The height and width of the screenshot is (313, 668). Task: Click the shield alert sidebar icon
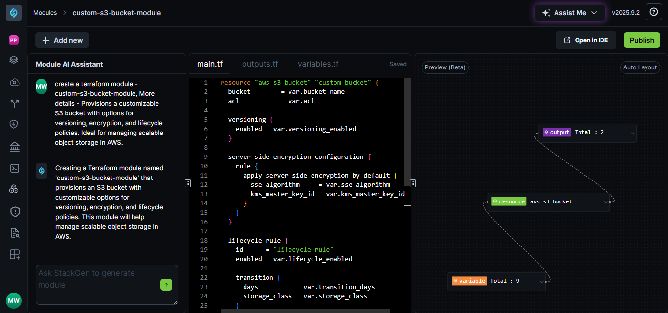click(x=14, y=211)
